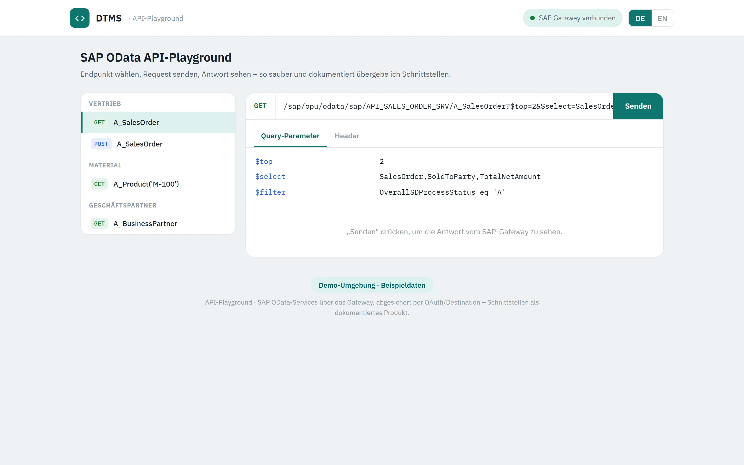744x465 pixels.
Task: Click the GET badge beside A_Product('M-100')
Action: point(99,184)
